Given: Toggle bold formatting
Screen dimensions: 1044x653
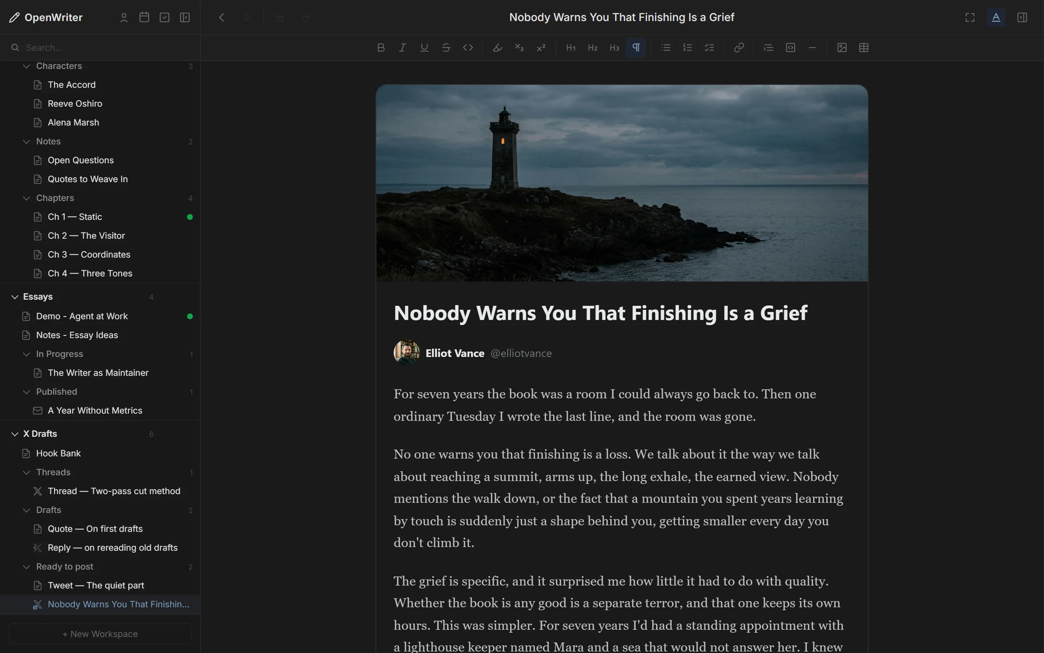Looking at the screenshot, I should pos(381,48).
